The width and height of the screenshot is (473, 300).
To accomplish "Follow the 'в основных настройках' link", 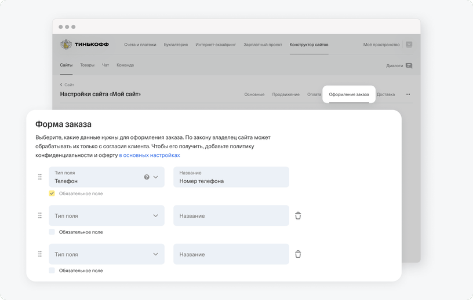I will (x=150, y=155).
